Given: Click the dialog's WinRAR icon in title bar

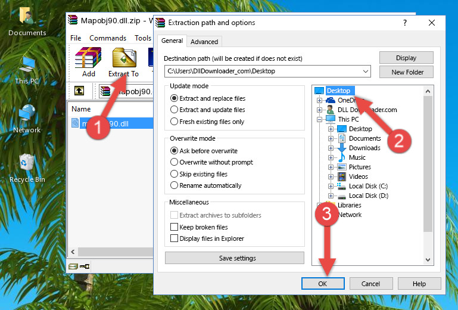Looking at the screenshot, I should coord(160,23).
